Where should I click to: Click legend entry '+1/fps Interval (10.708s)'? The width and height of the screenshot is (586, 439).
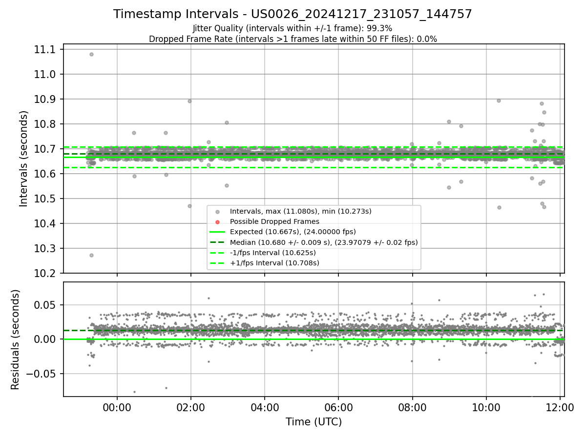coord(274,263)
